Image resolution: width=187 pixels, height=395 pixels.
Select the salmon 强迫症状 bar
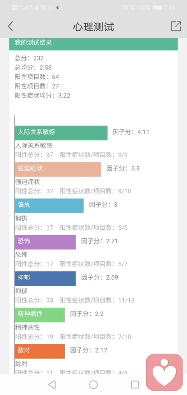58,169
